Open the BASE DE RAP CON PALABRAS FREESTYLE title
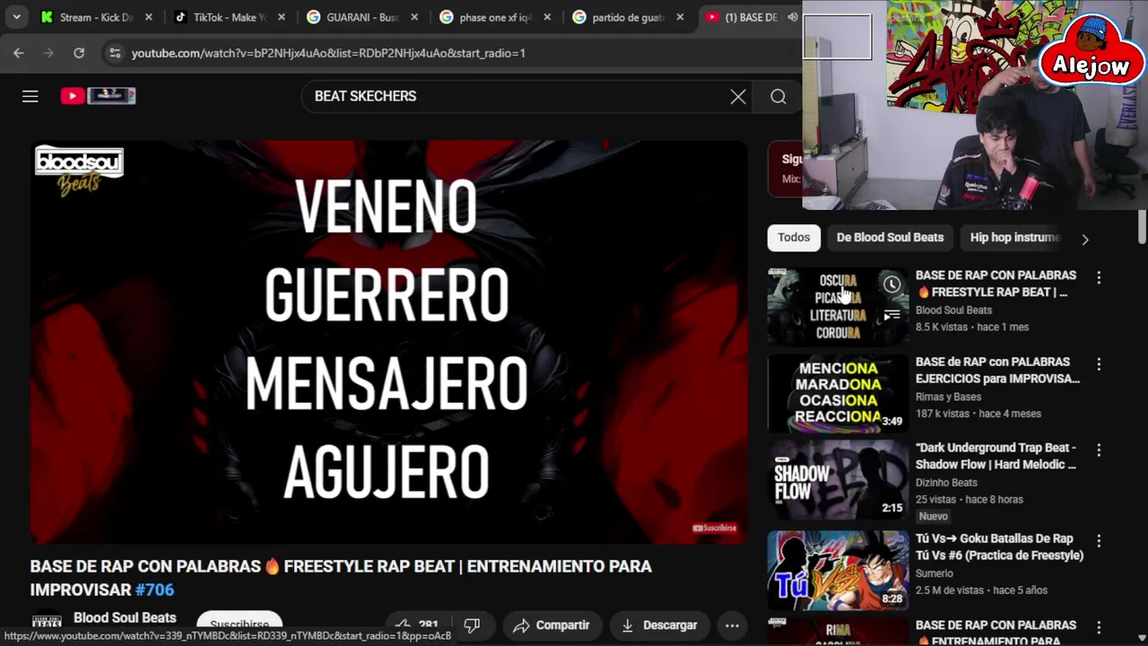Screen dimensions: 1148x646 click(x=996, y=284)
